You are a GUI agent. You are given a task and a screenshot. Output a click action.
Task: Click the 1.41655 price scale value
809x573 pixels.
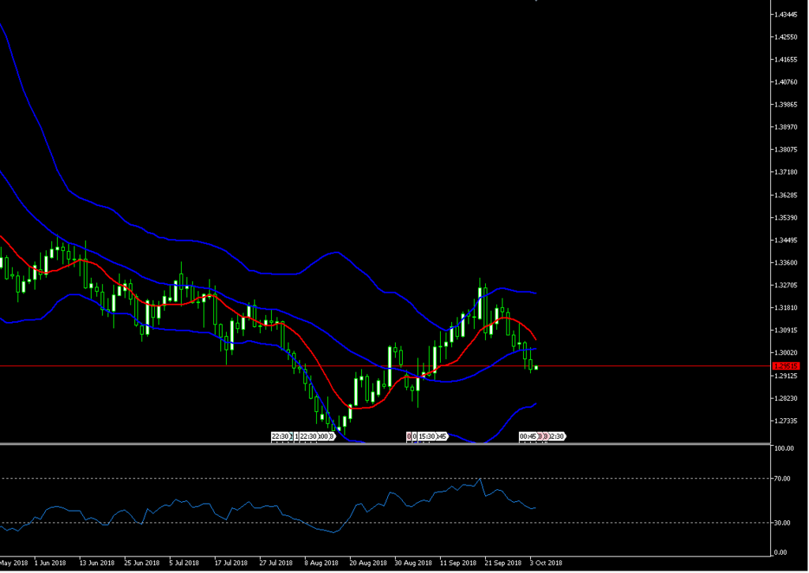click(x=786, y=60)
